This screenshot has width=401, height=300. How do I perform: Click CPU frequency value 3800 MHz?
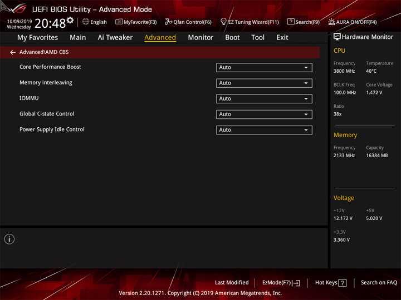coord(344,71)
